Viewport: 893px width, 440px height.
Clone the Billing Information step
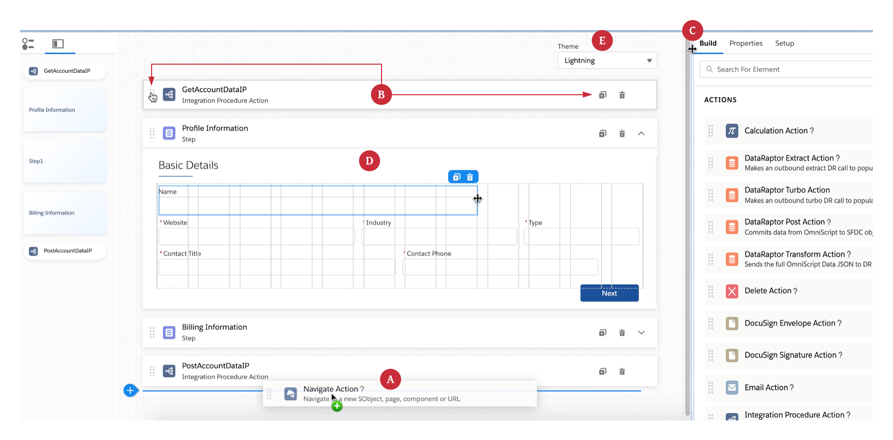coord(603,332)
